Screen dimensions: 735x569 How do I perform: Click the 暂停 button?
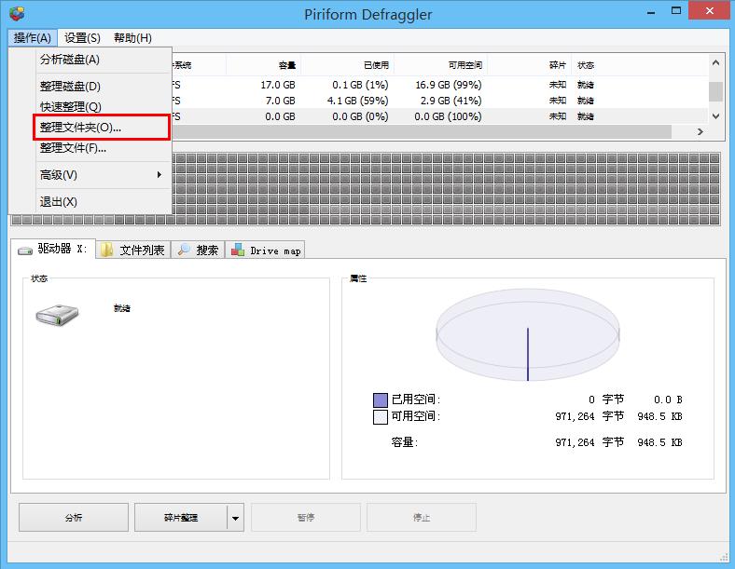[306, 518]
